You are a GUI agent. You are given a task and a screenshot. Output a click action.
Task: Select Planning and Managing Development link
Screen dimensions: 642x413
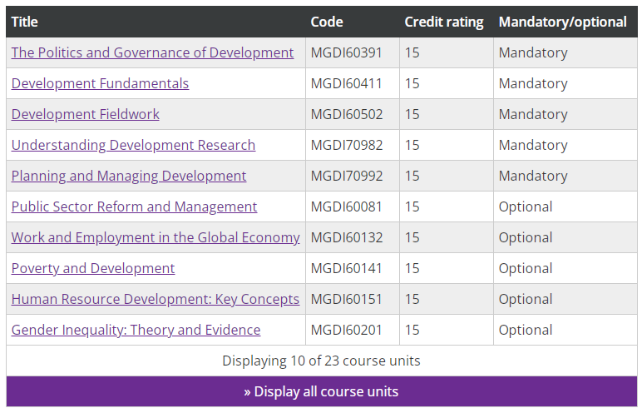pos(129,176)
